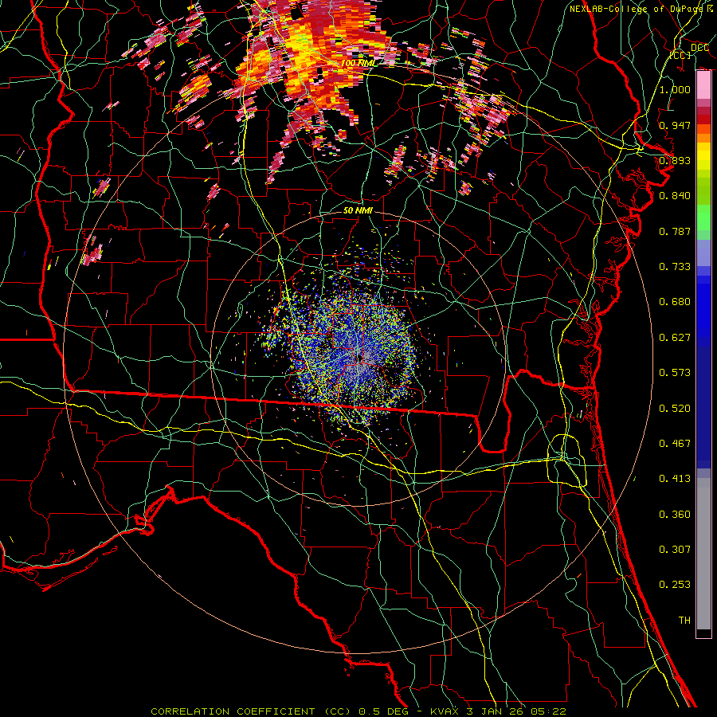The height and width of the screenshot is (717, 717).
Task: Click the 0.947 legend value
Action: pos(675,125)
